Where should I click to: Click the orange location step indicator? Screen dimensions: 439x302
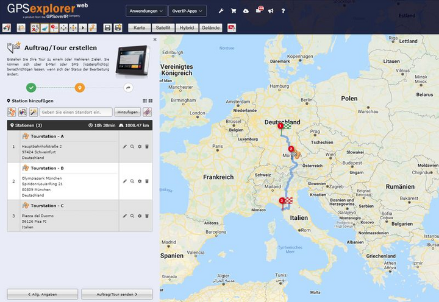80,88
